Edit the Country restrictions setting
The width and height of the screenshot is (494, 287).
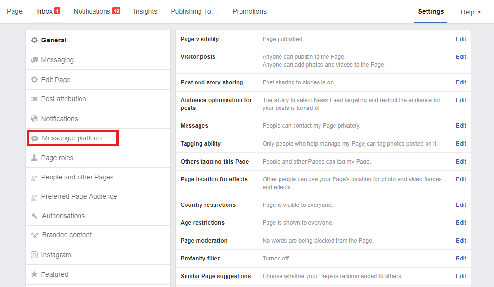pyautogui.click(x=461, y=205)
